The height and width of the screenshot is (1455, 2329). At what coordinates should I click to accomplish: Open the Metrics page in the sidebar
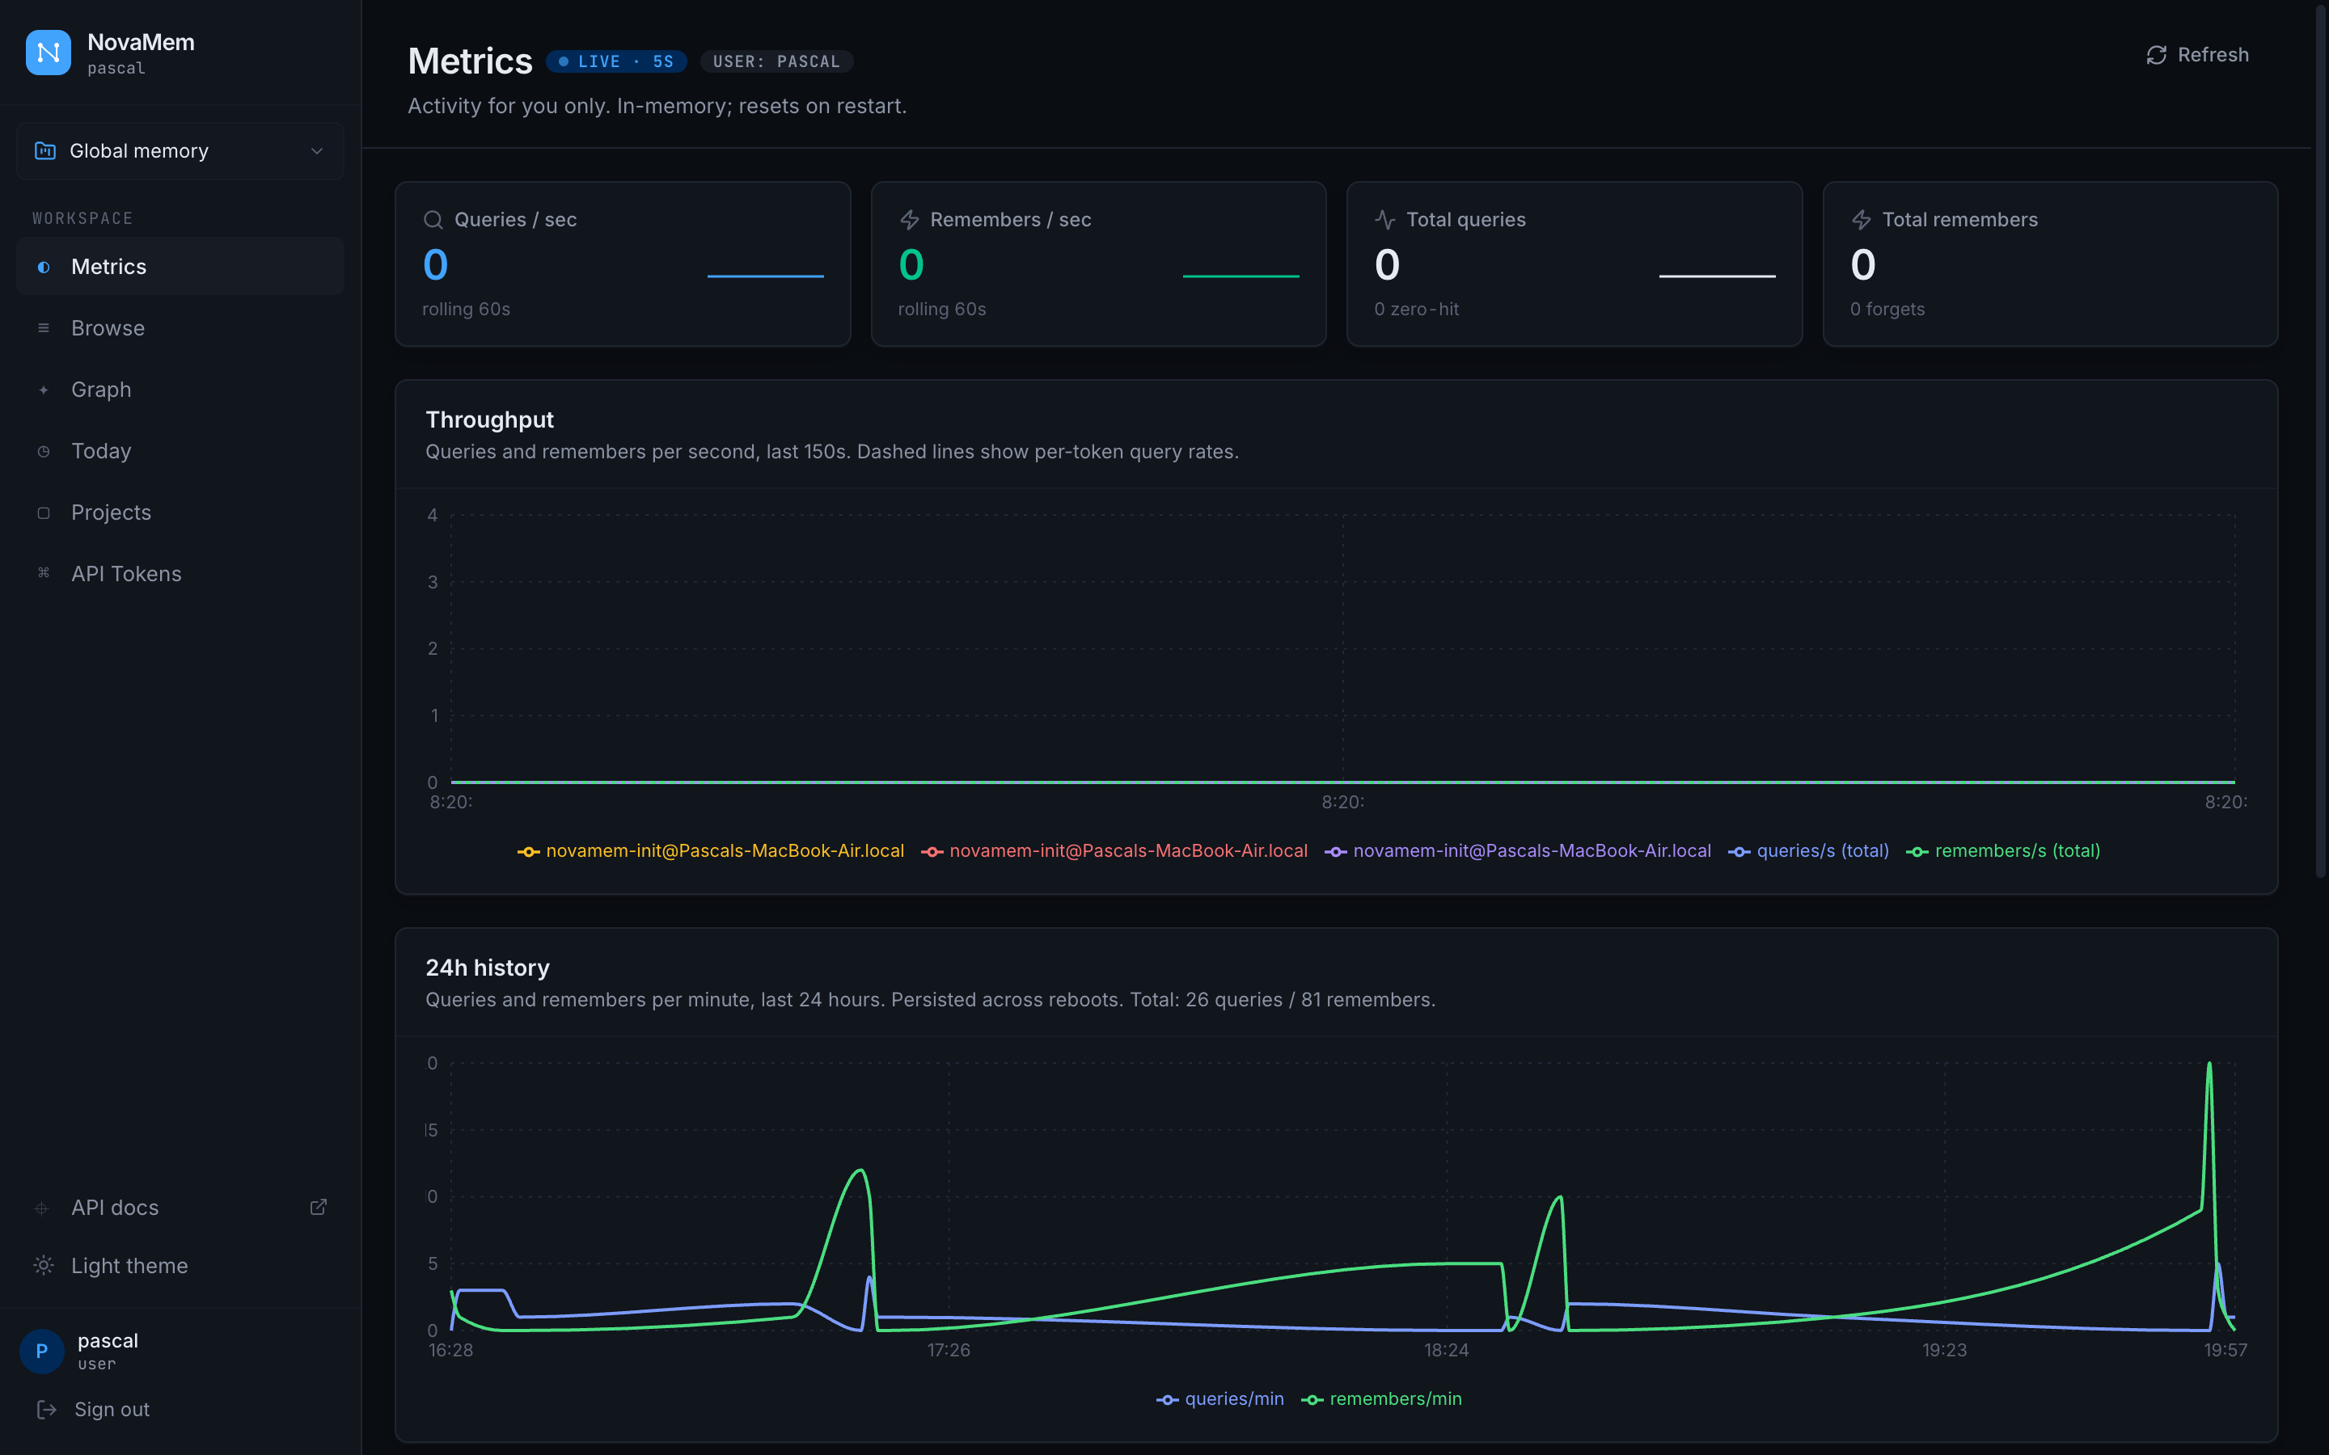point(180,267)
